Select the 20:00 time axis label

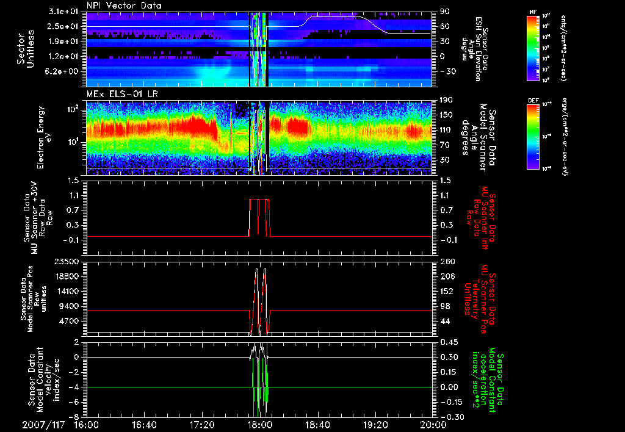[433, 425]
